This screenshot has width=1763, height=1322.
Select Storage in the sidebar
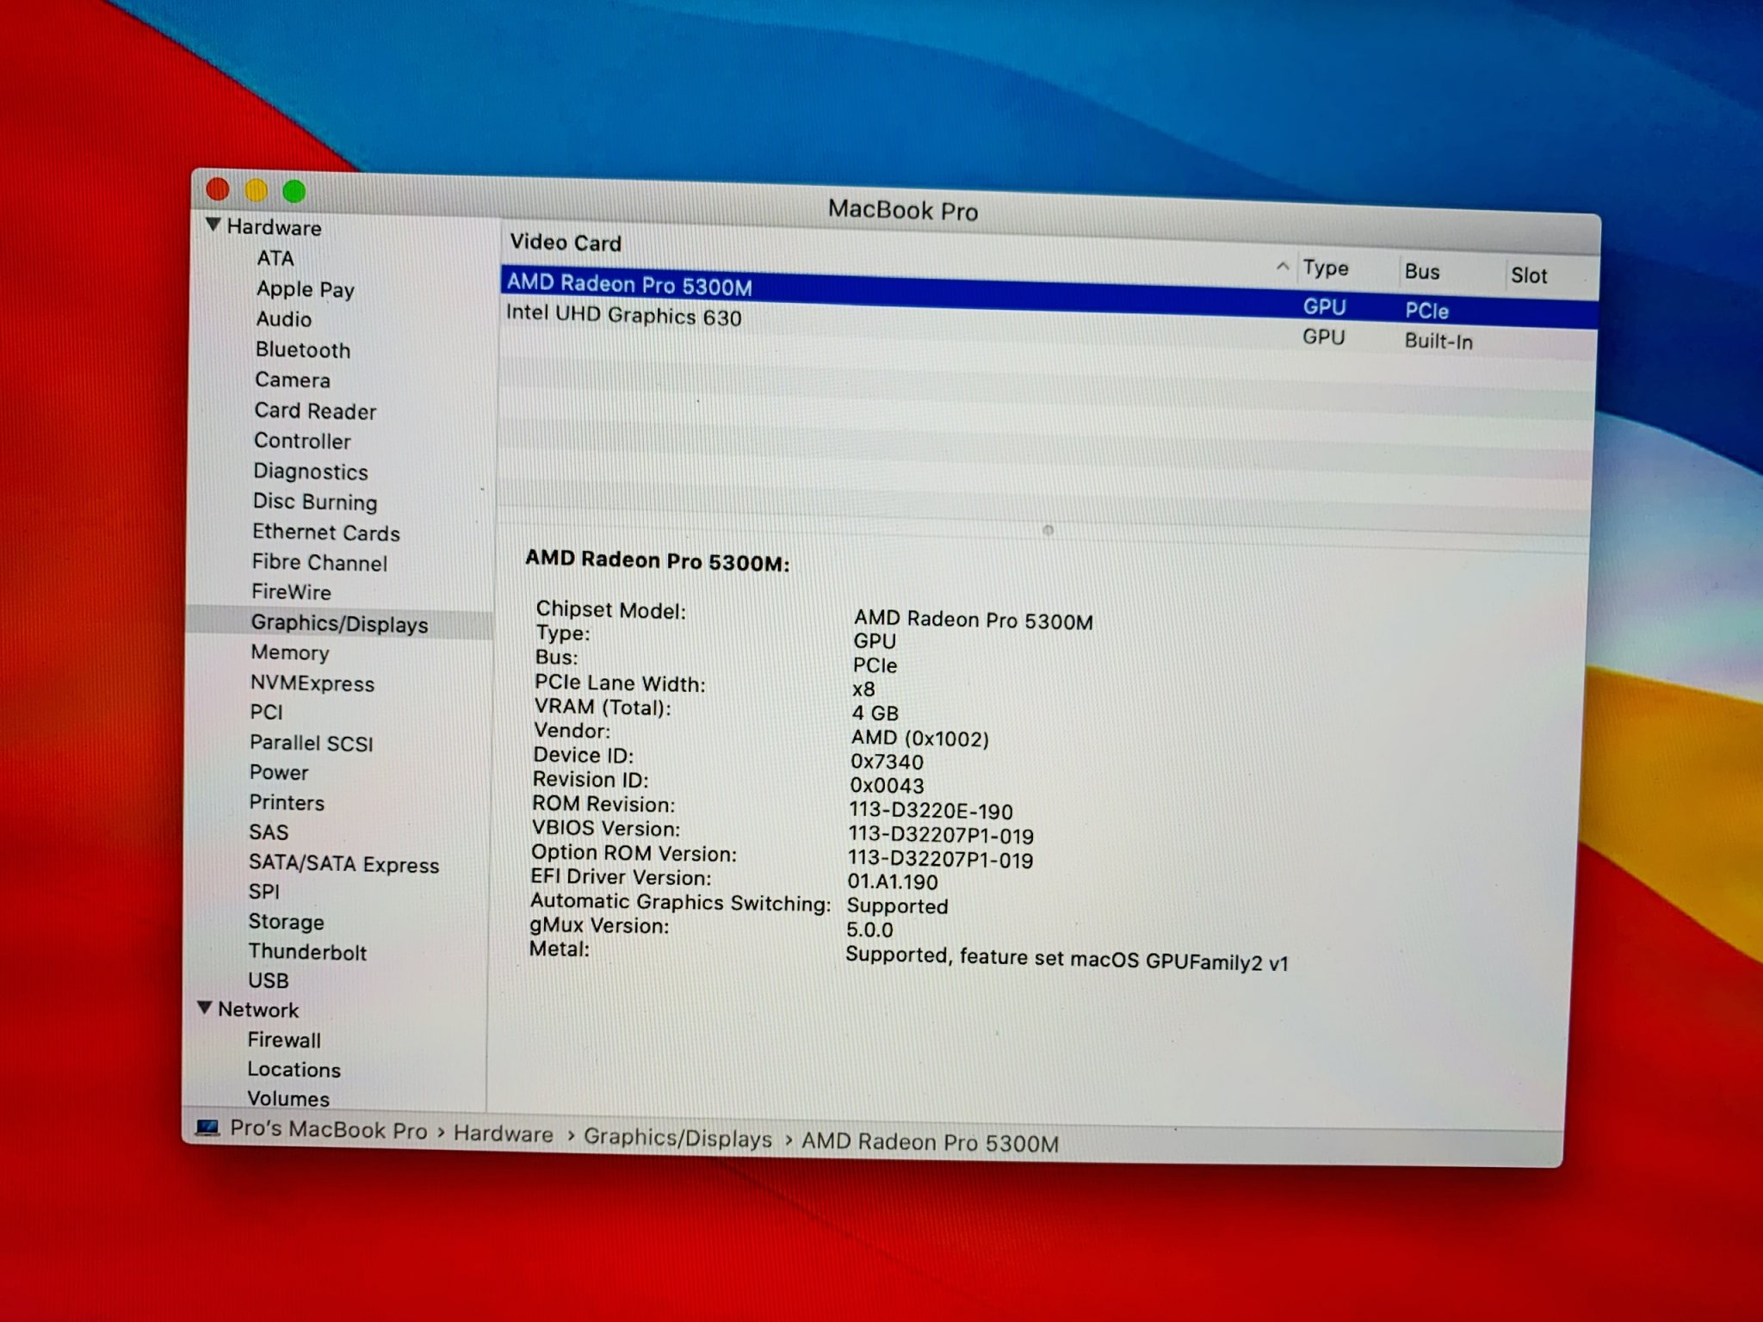pyautogui.click(x=286, y=922)
